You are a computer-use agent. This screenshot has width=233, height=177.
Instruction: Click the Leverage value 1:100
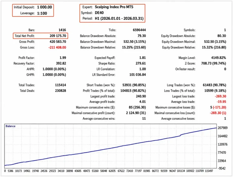click(x=42, y=13)
